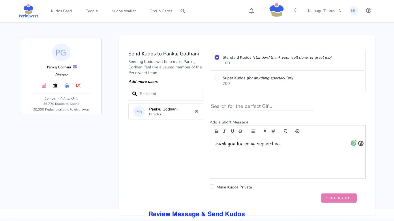
Task: Click the pink birthday cake icon
Action: click(x=44, y=85)
